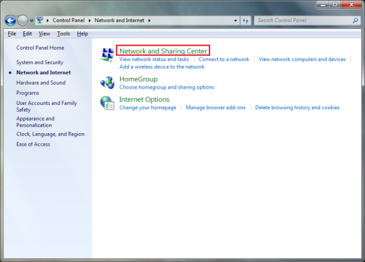Click the Internet Options globe icon
Viewport: 365px width, 262px height.
[x=108, y=103]
